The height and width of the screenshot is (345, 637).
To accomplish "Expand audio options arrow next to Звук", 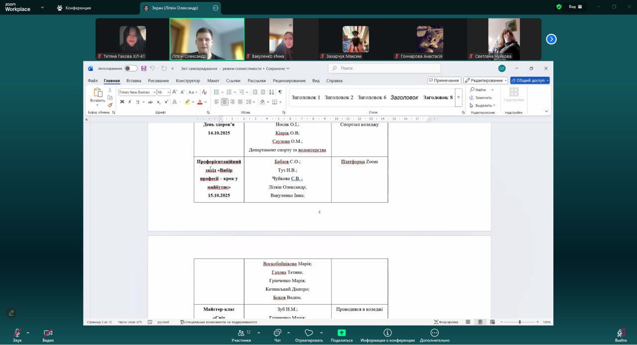I will pos(28,333).
